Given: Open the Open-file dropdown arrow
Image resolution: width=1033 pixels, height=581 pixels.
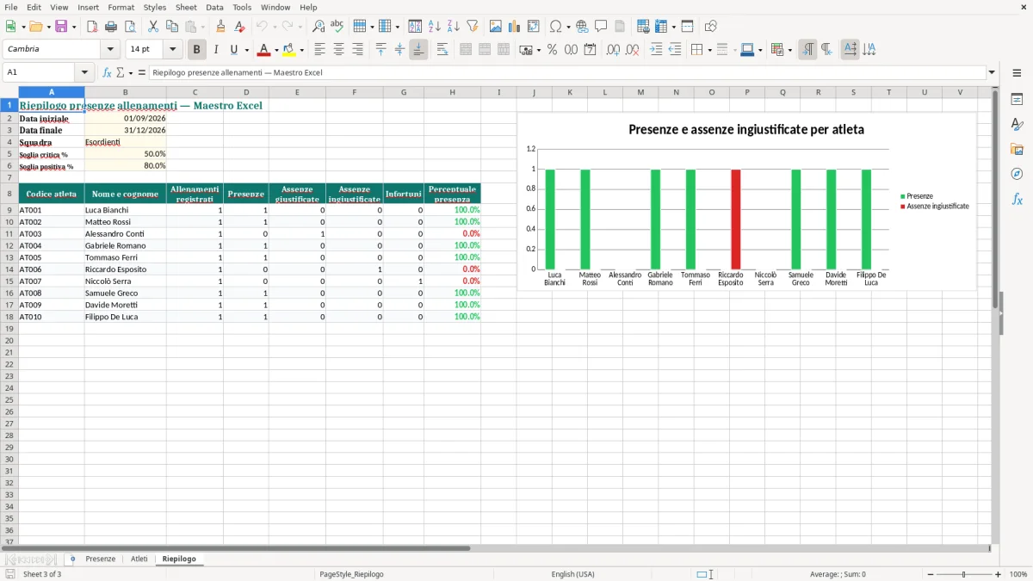Looking at the screenshot, I should pos(47,27).
